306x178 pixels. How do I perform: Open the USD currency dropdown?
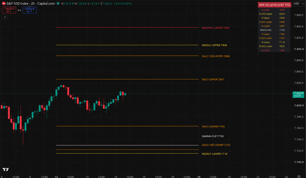[299, 4]
